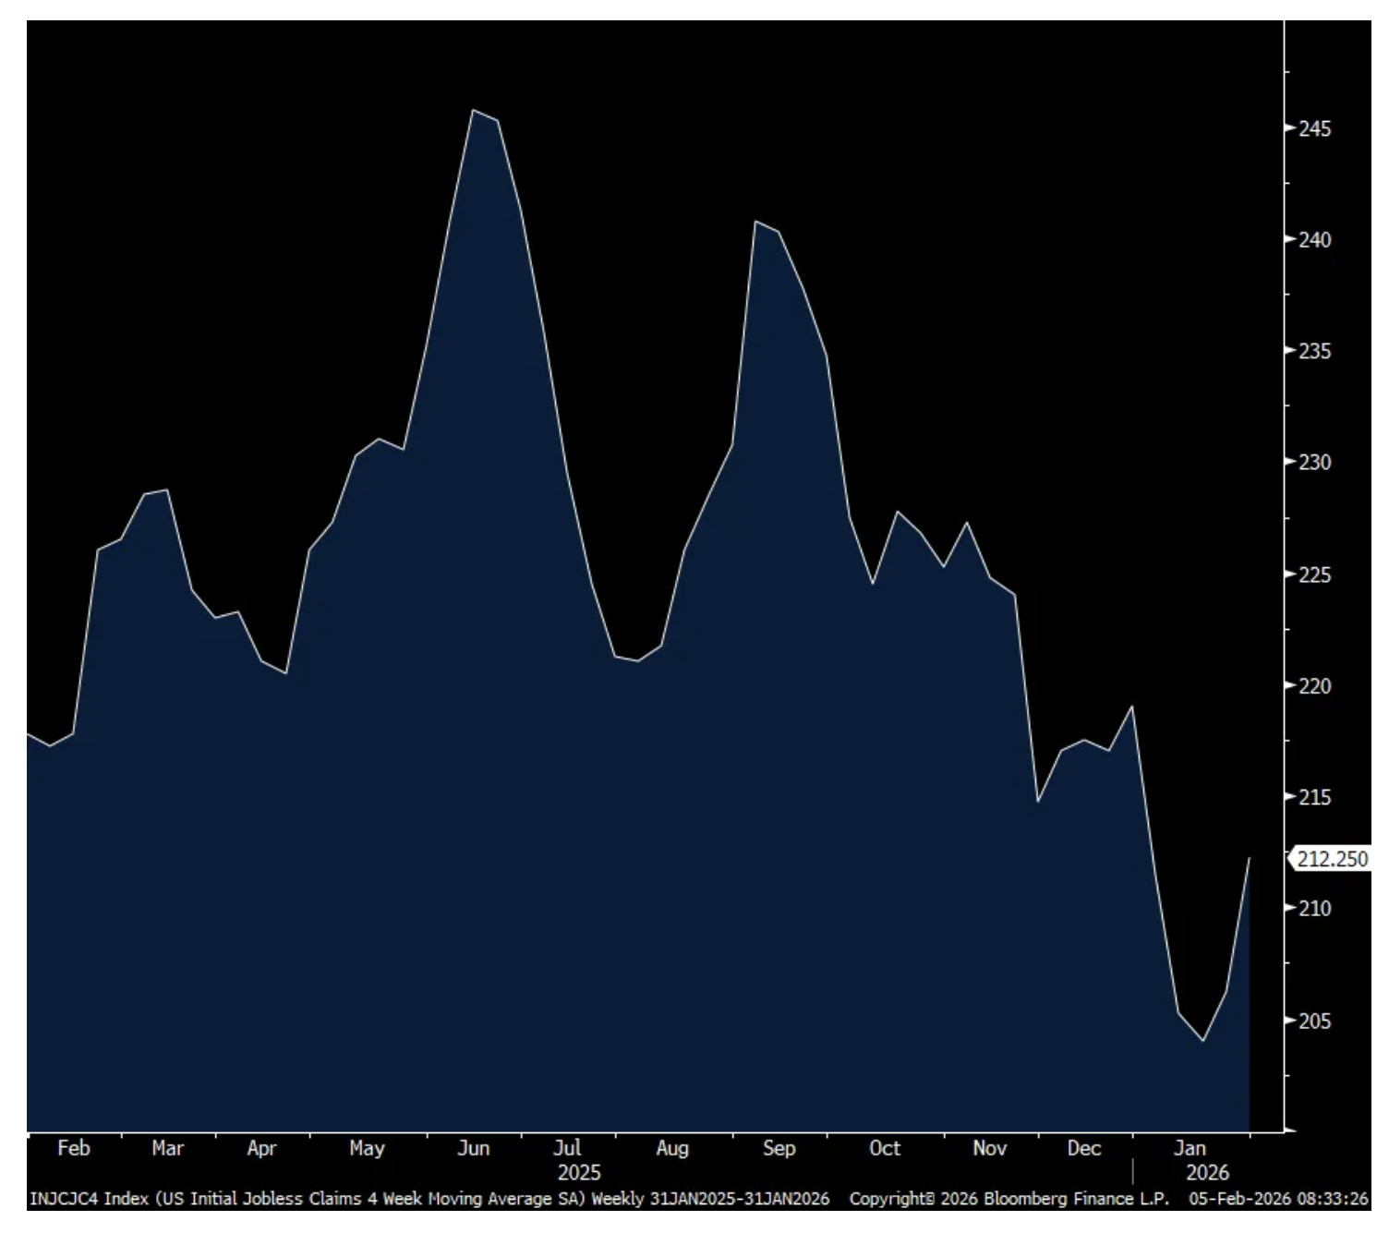
Task: Select the Feb label on time axis
Action: click(74, 1148)
